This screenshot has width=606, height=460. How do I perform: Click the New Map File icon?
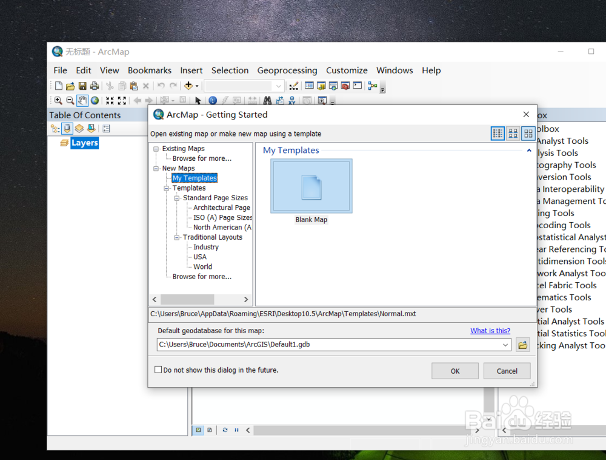pos(58,86)
